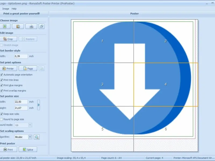Click the poster height field 21,67

[21, 108]
